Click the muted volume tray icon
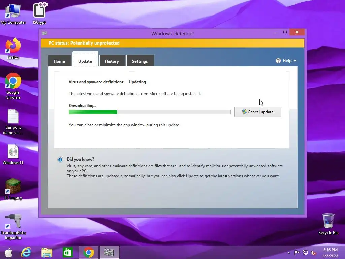Screen dimensions: 345x259 coord(313,253)
